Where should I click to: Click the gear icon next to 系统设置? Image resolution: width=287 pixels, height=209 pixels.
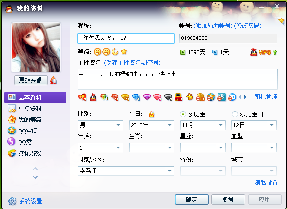pos(12,201)
